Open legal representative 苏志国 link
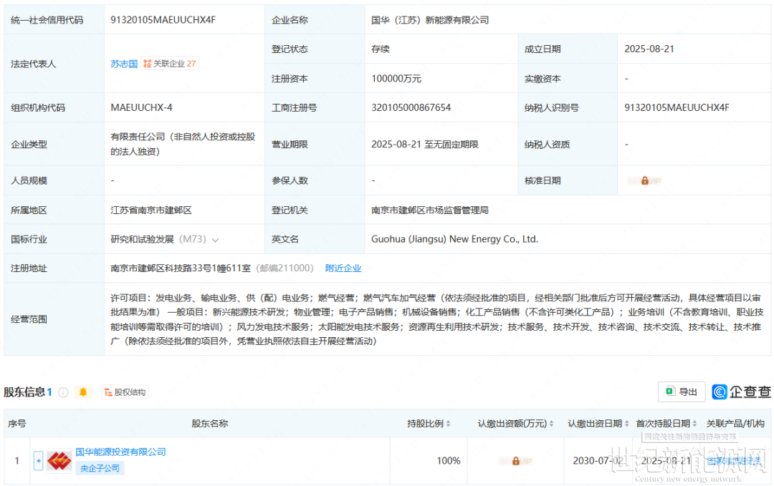The width and height of the screenshot is (774, 486). click(123, 64)
